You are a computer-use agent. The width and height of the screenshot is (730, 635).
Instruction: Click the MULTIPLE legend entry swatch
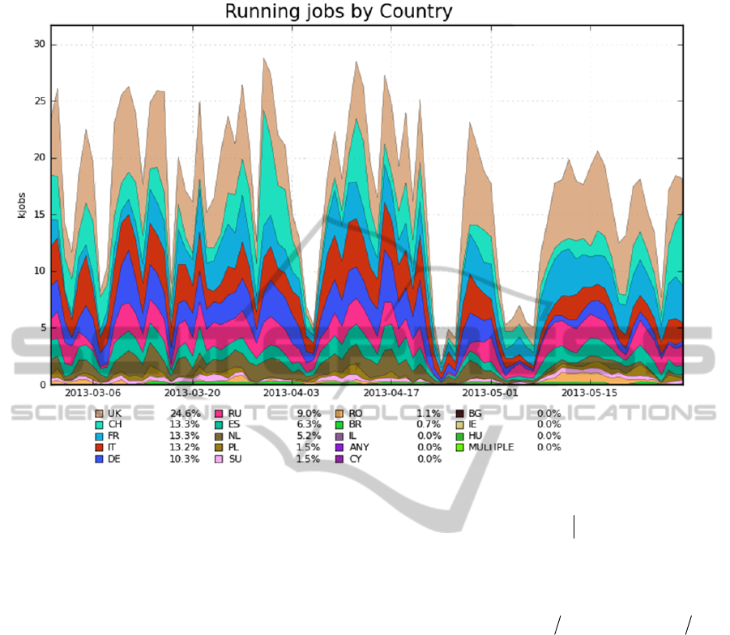point(459,447)
